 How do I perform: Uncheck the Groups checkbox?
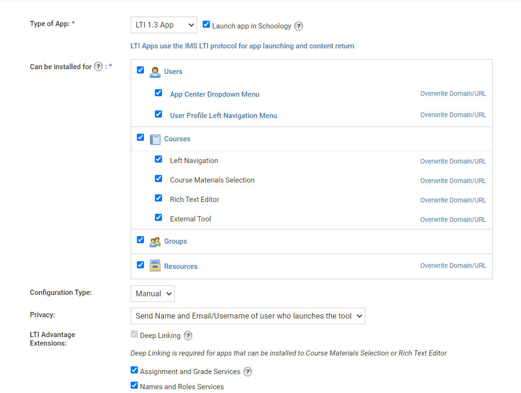click(x=141, y=240)
